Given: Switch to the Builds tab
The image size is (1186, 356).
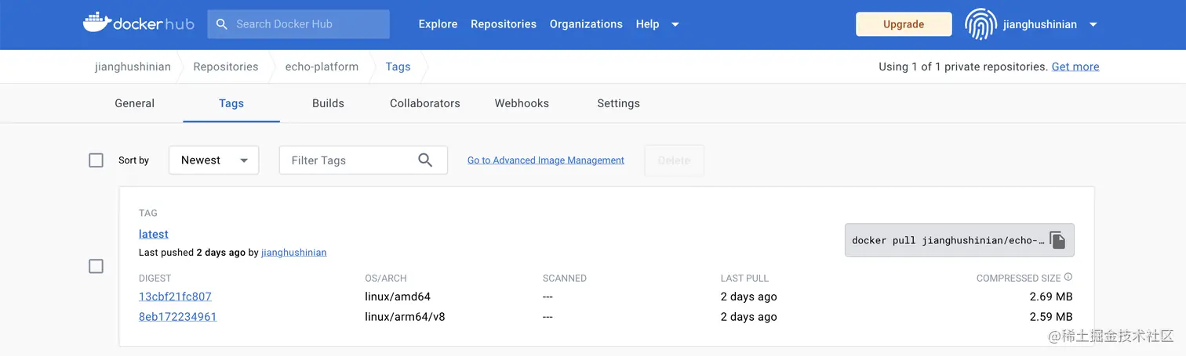Looking at the screenshot, I should point(328,103).
